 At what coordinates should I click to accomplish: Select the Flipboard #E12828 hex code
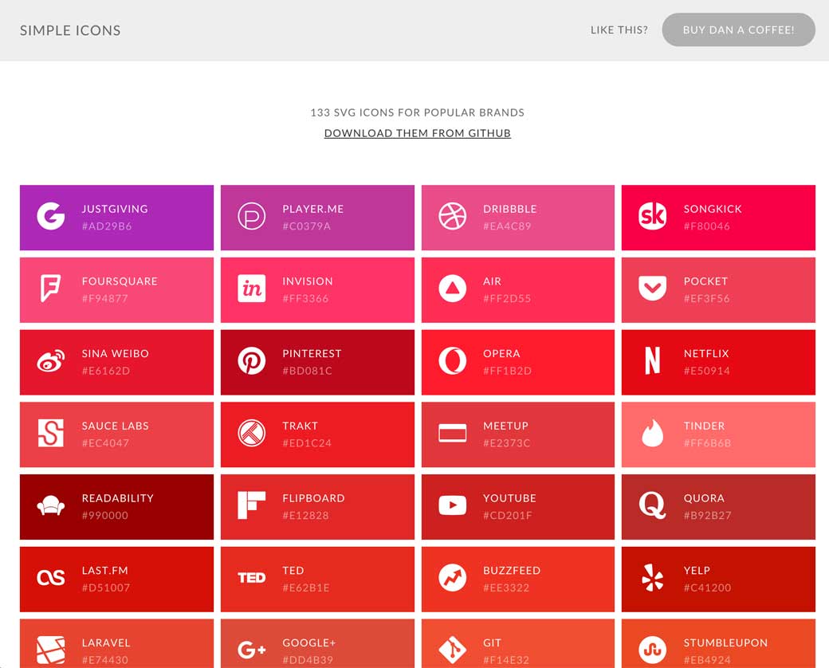pos(306,516)
